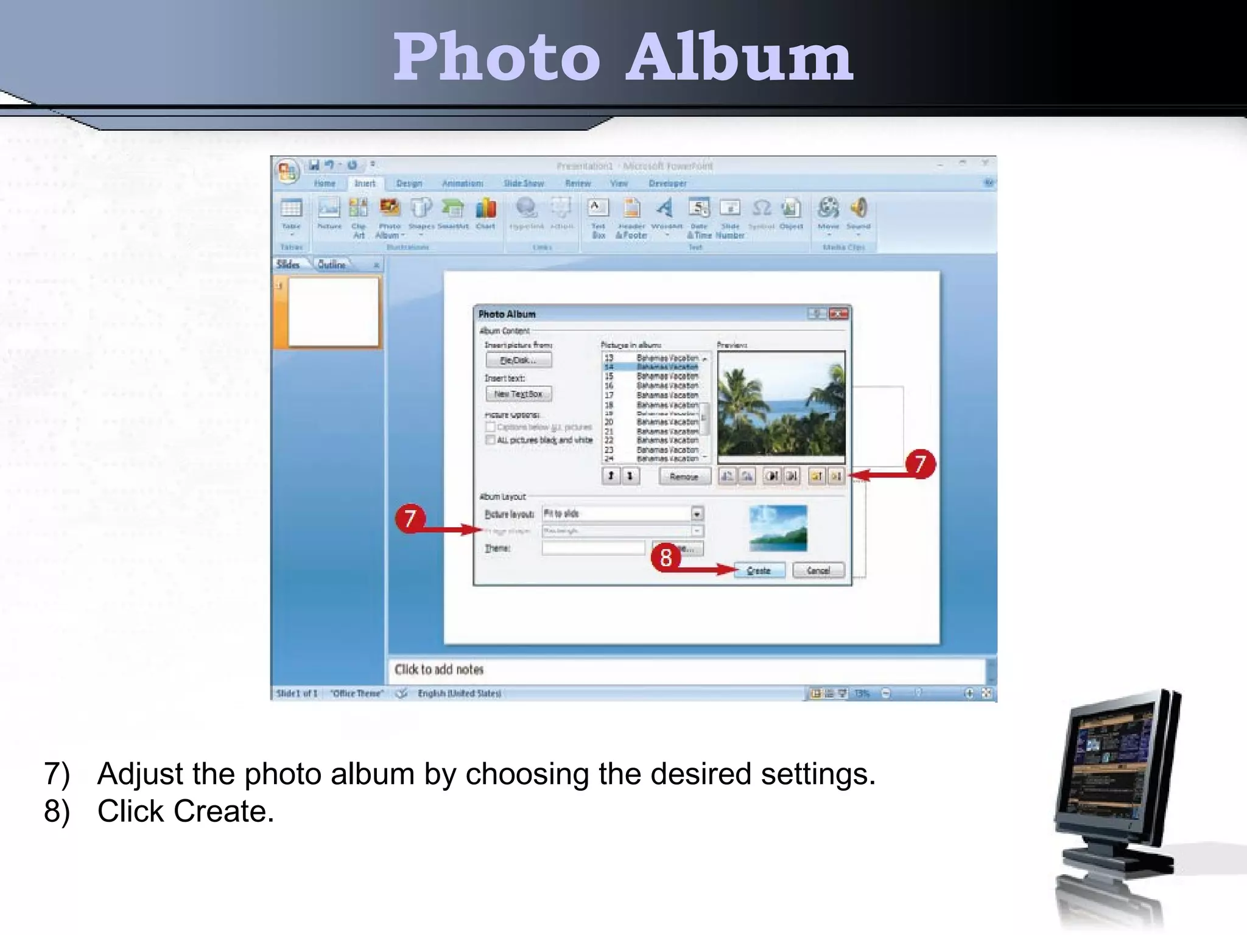The width and height of the screenshot is (1247, 935).
Task: Increase contrast of the preview picture
Action: pyautogui.click(x=771, y=476)
